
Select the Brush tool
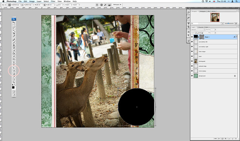pyautogui.click(x=14, y=42)
